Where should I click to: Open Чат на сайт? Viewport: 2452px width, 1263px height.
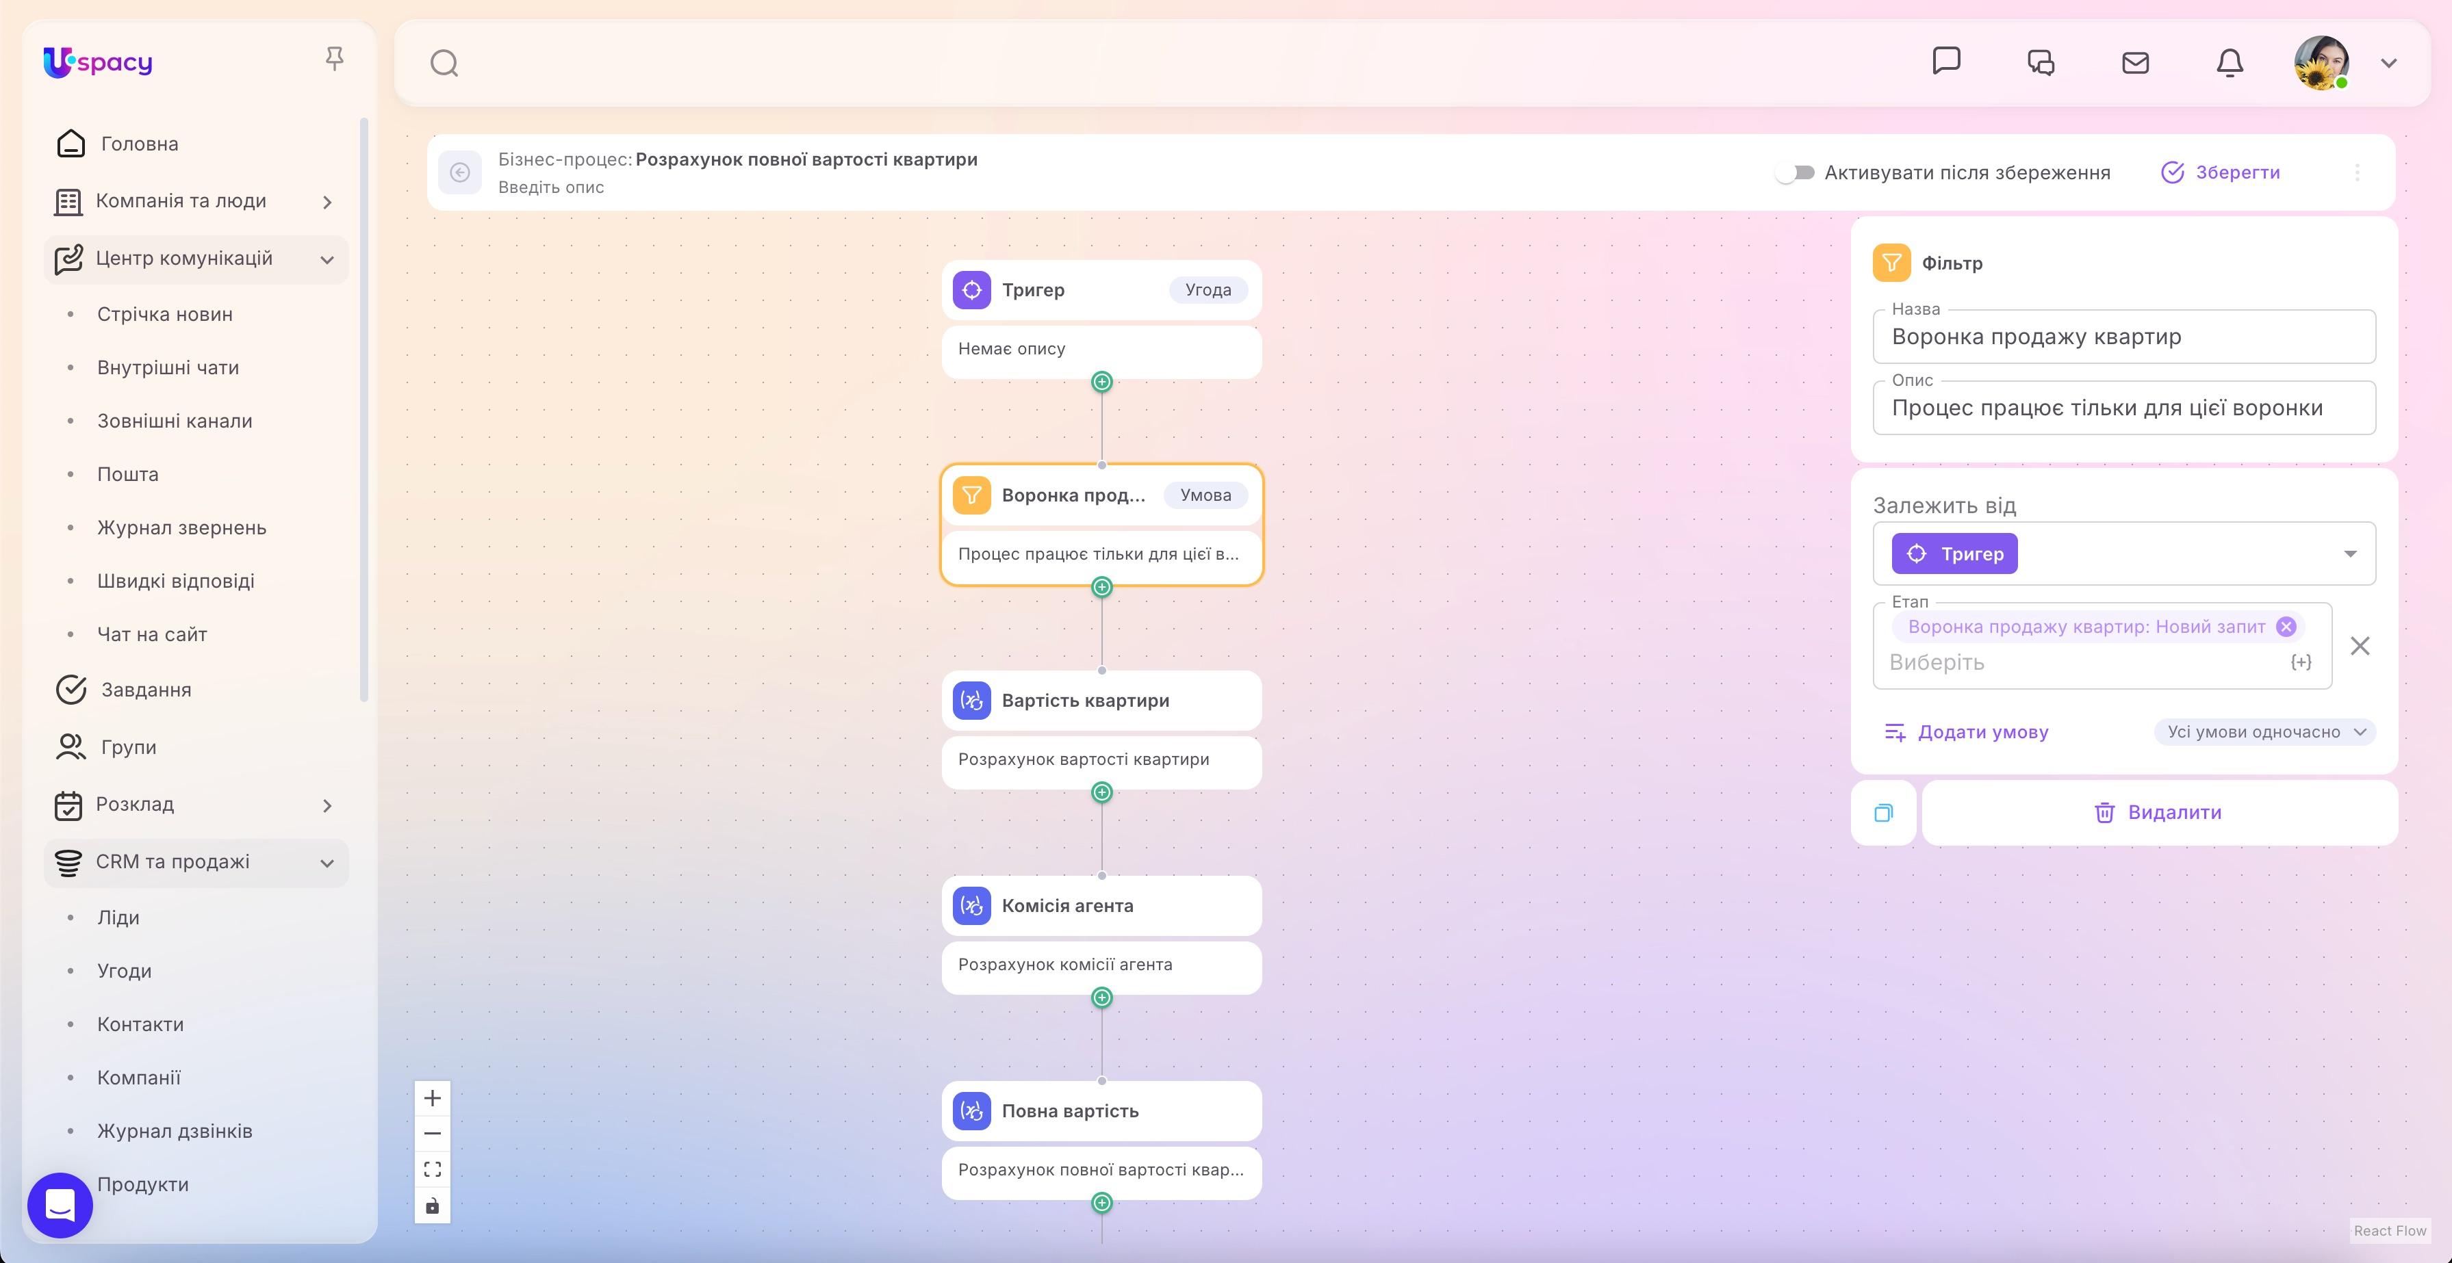(151, 634)
